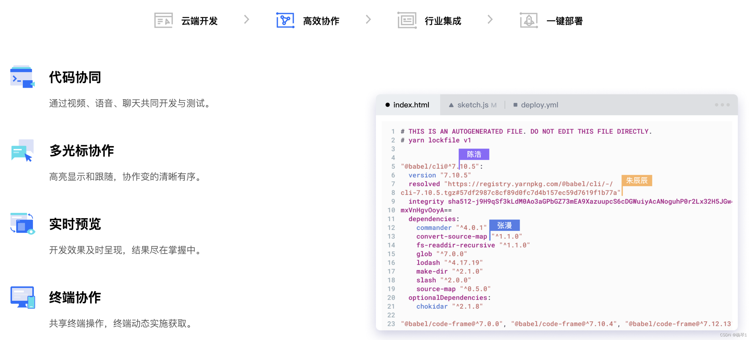This screenshot has width=752, height=340.
Task: Click the circle icon on index.html tab
Action: pos(388,105)
